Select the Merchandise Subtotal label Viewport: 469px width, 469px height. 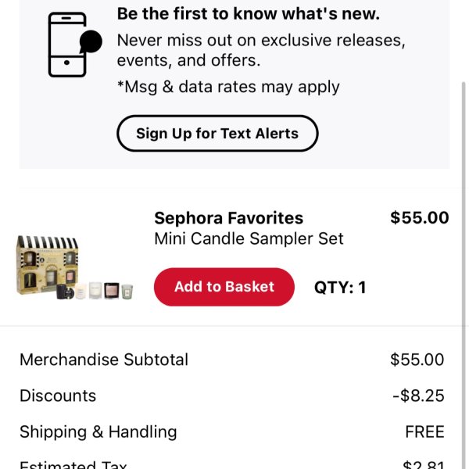click(x=104, y=360)
